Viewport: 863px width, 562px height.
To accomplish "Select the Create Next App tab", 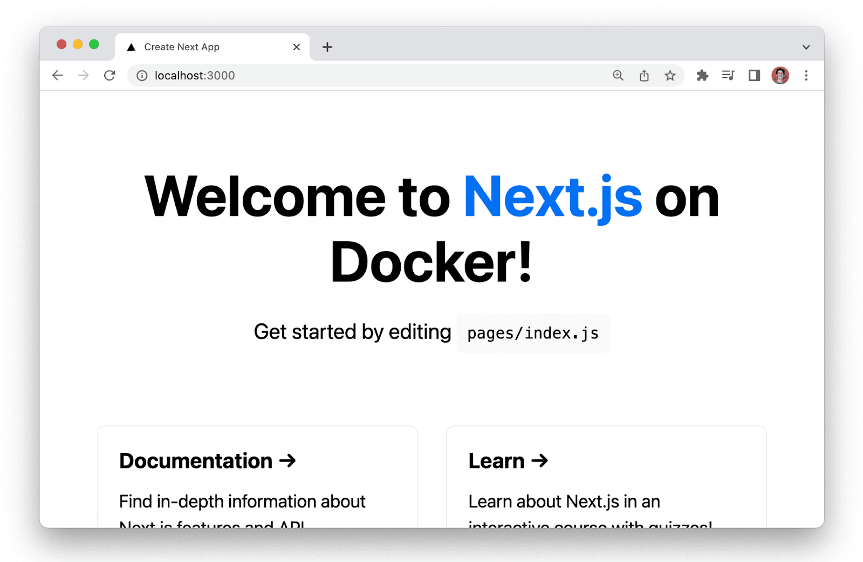I will [182, 48].
